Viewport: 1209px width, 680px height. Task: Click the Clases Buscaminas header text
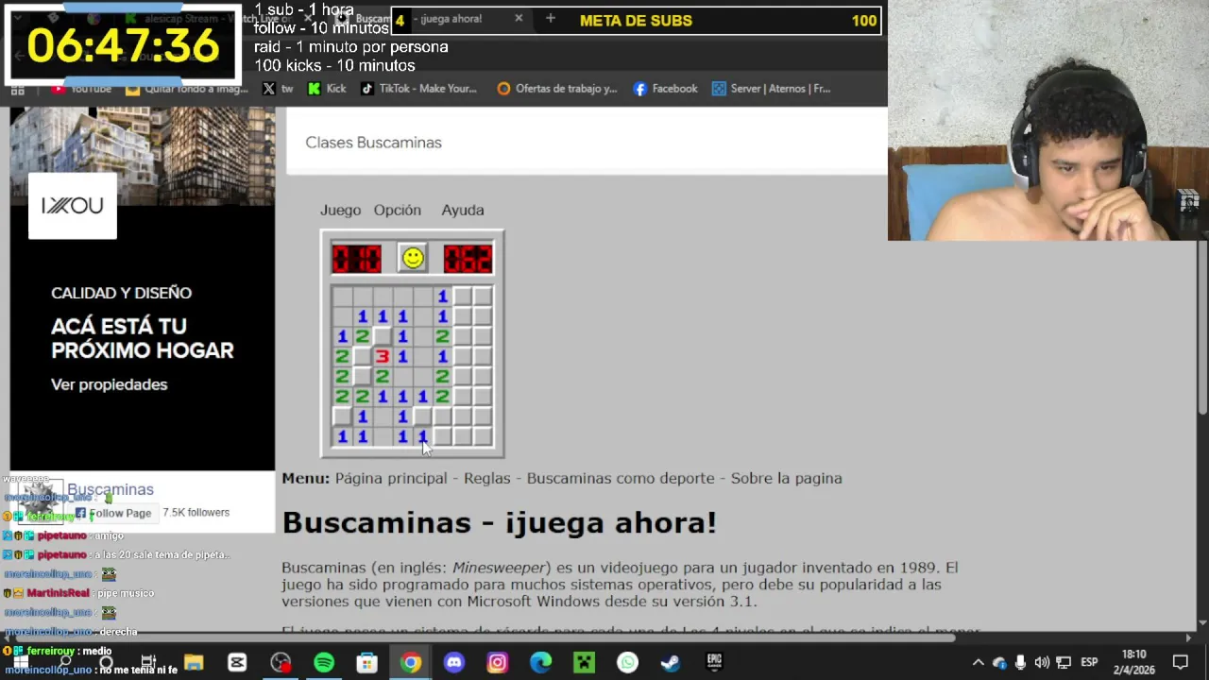coord(373,143)
